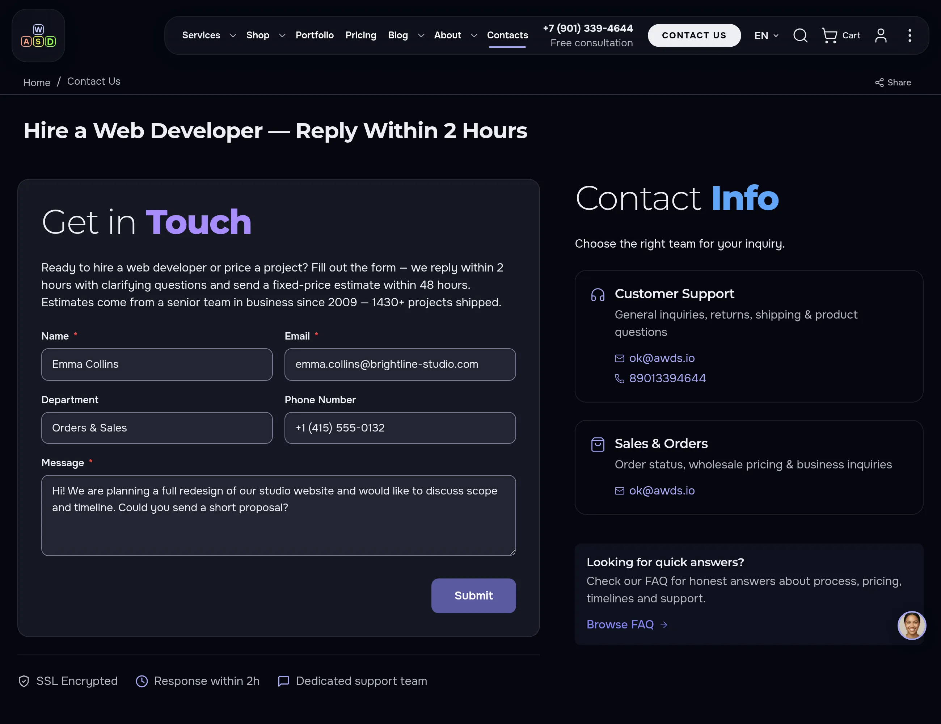The image size is (941, 724).
Task: Open the Department dropdown showing Orders & Sales
Action: (x=157, y=428)
